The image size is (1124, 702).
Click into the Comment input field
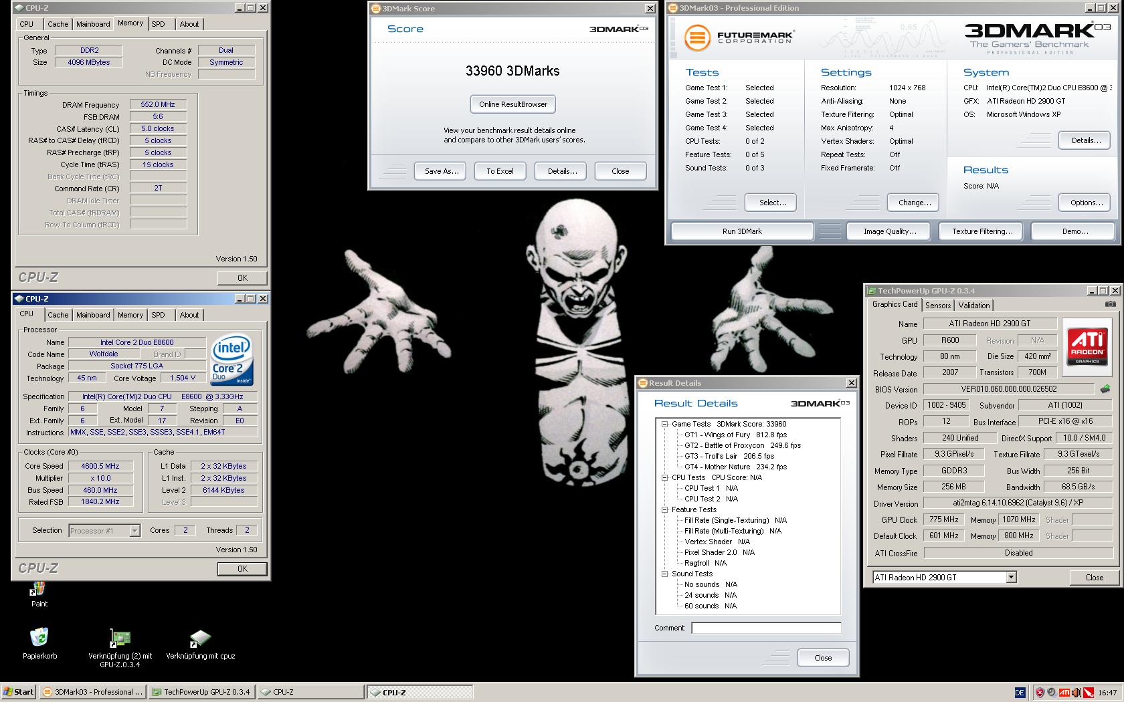click(766, 628)
